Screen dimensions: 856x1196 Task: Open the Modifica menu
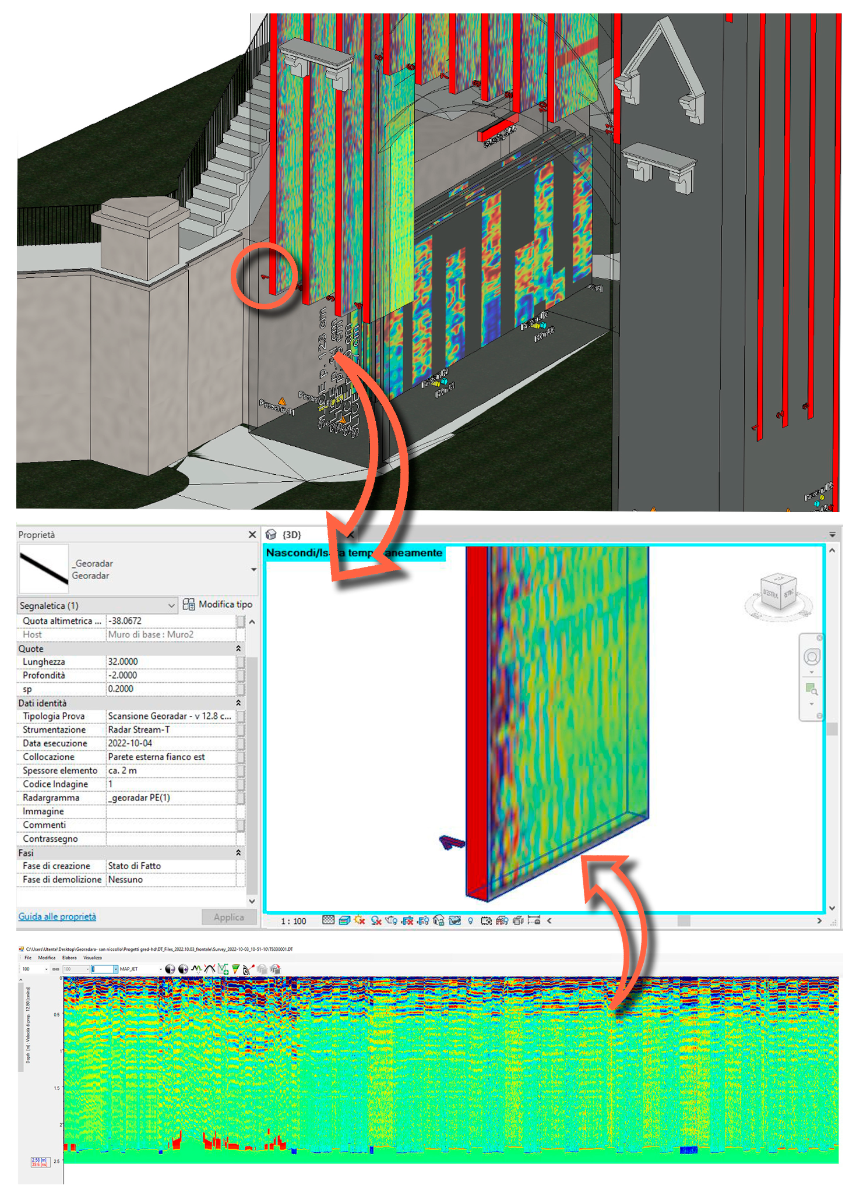click(47, 958)
